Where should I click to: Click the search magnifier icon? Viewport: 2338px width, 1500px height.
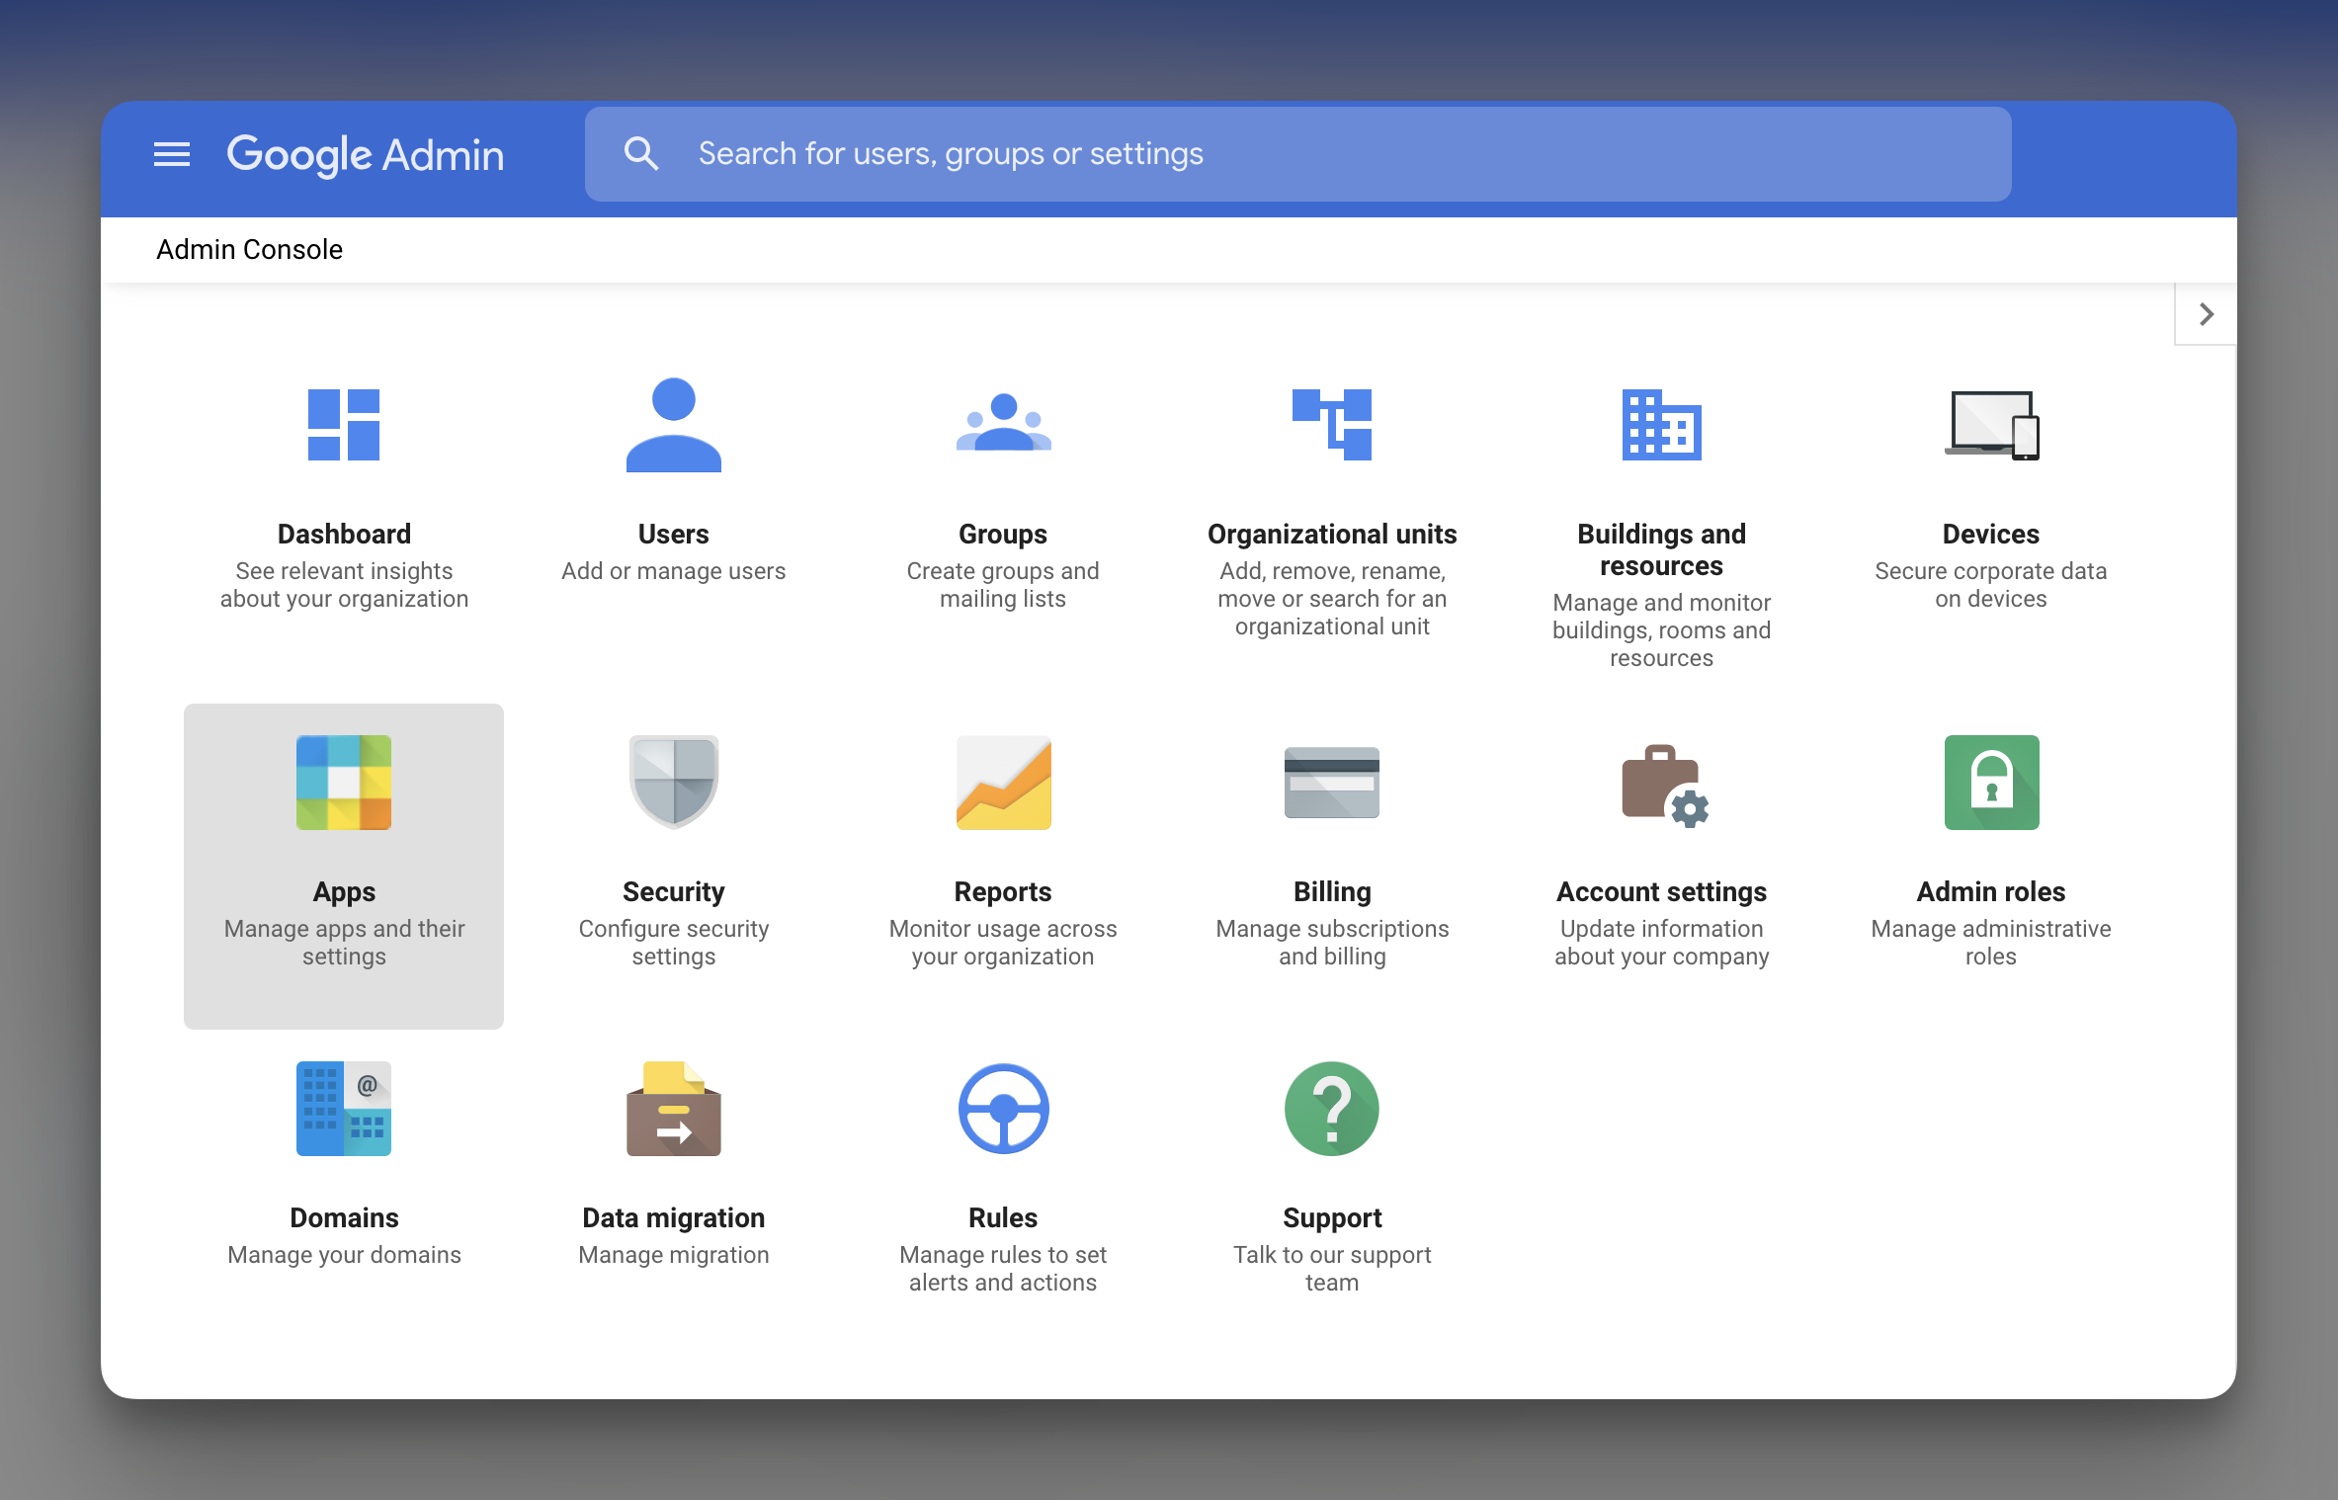[x=641, y=153]
